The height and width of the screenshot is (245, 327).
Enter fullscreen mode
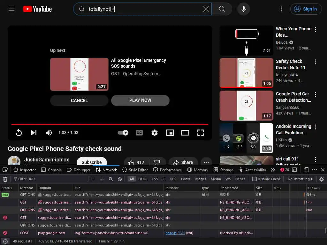click(201, 133)
